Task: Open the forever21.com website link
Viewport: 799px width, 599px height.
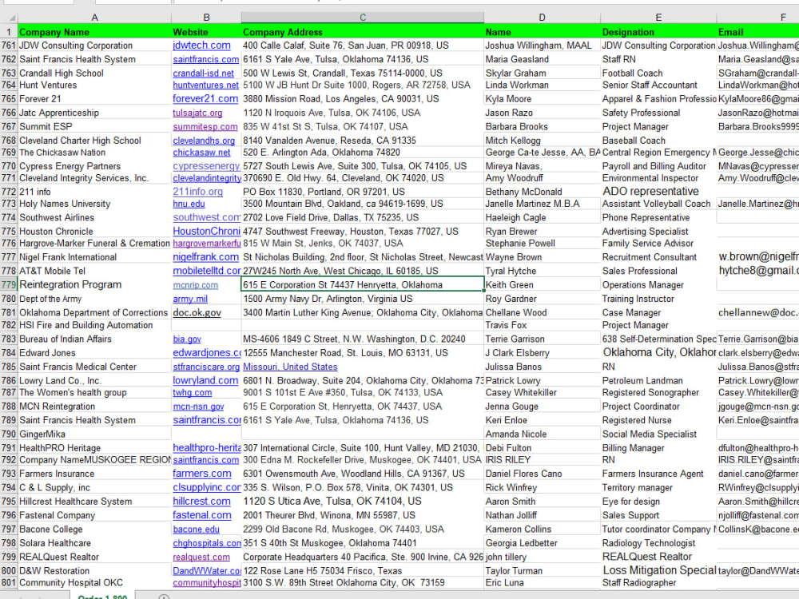Action: [205, 99]
